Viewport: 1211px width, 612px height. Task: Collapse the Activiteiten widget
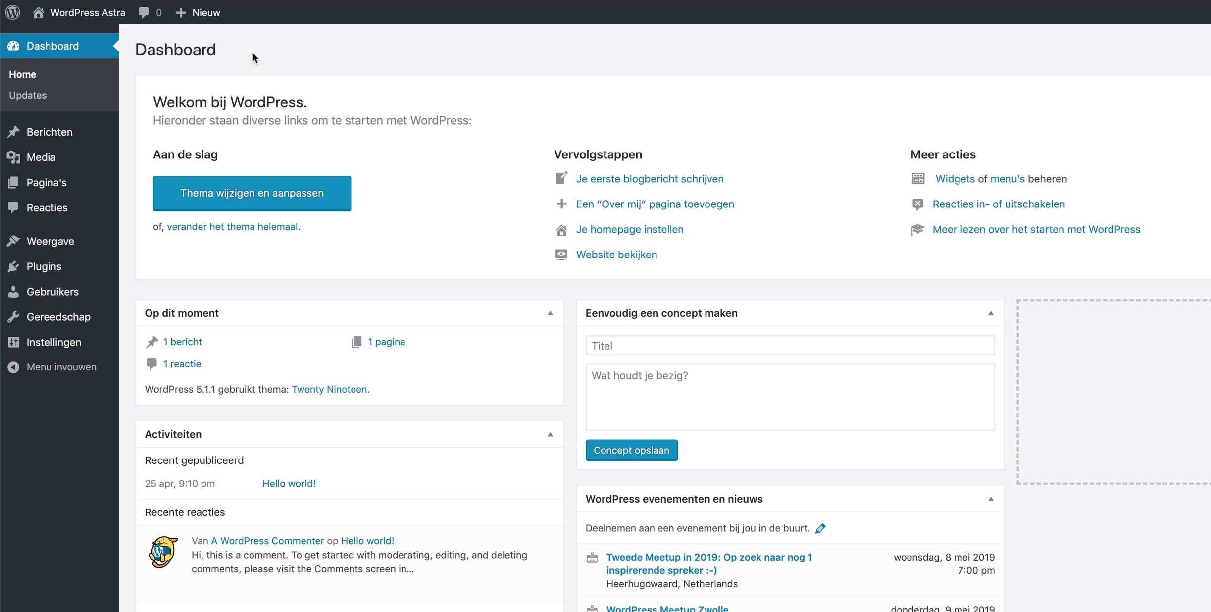(550, 434)
